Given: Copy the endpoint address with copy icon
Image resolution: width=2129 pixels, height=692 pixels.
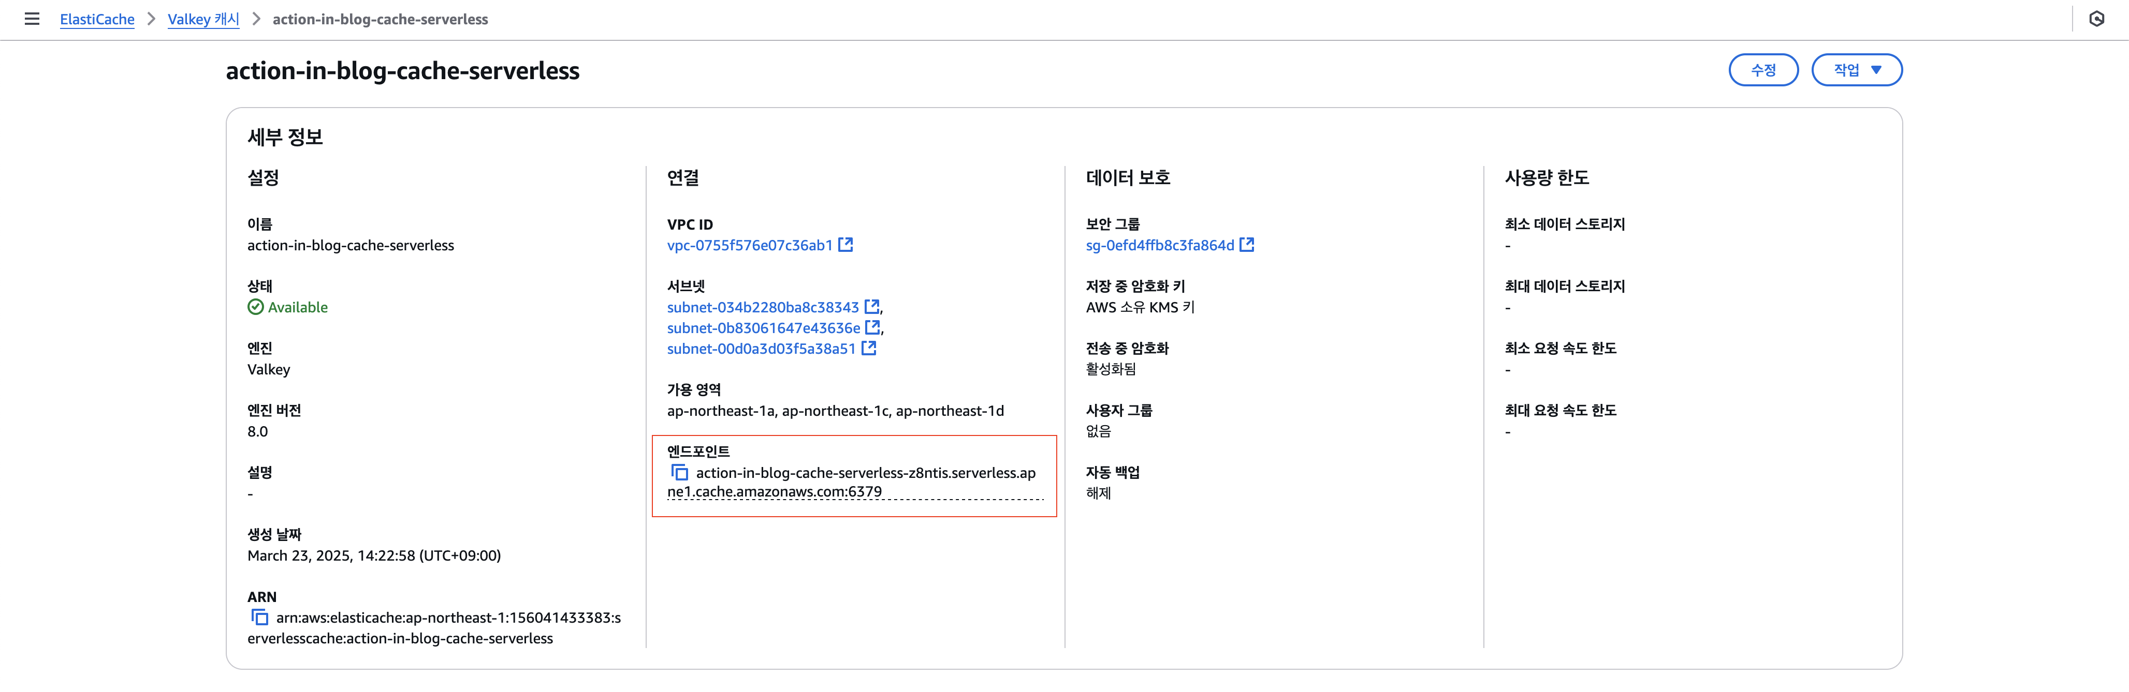Looking at the screenshot, I should (679, 472).
